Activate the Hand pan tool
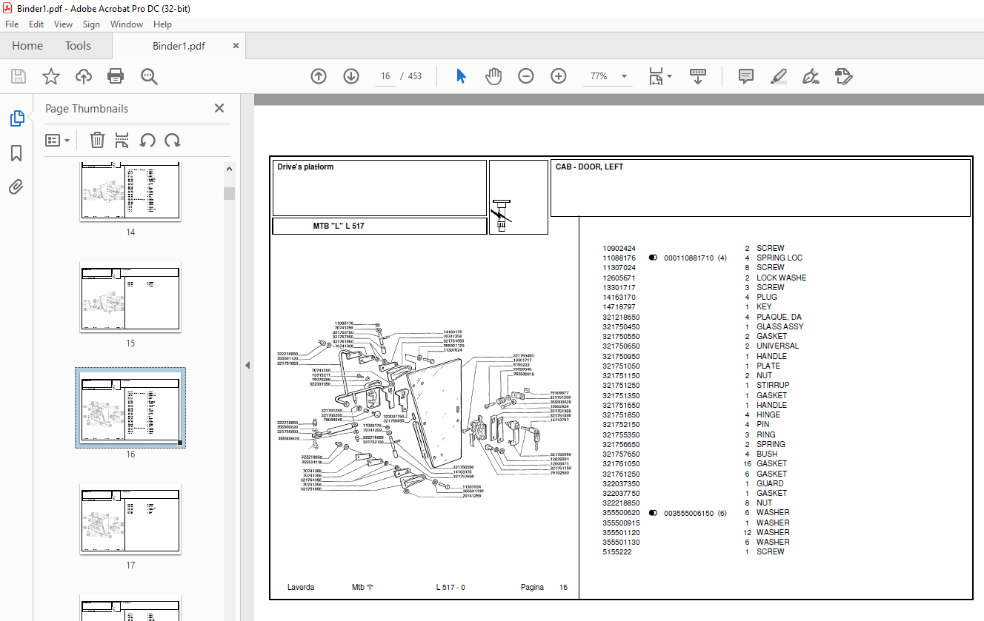This screenshot has height=621, width=984. [x=493, y=76]
